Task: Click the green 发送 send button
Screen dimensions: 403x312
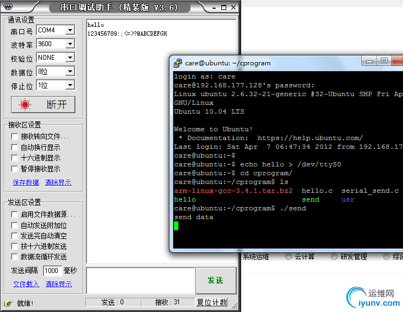Action: pos(216,281)
